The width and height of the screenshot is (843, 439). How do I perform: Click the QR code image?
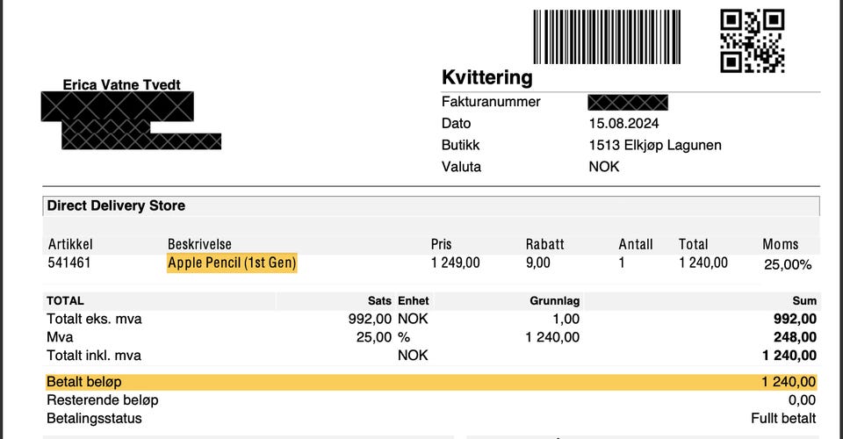point(752,40)
